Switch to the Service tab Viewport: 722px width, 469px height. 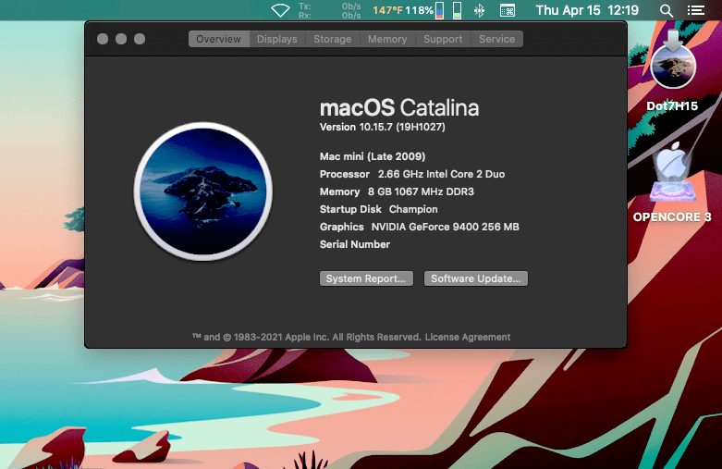[496, 39]
